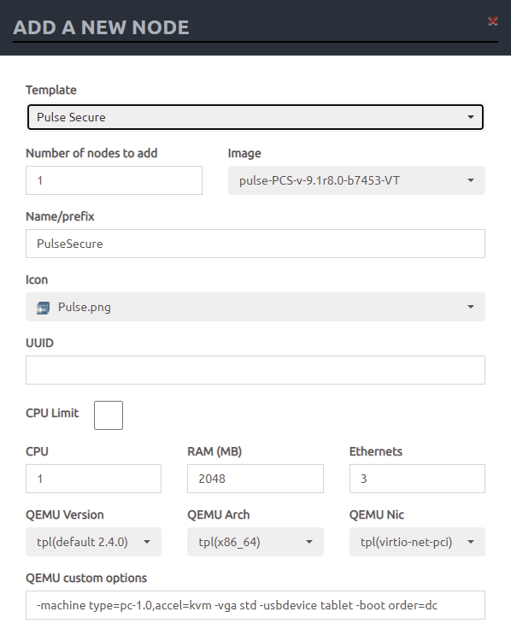Image resolution: width=511 pixels, height=635 pixels.
Task: Click the Pulse.png icon thumbnail
Action: click(43, 308)
